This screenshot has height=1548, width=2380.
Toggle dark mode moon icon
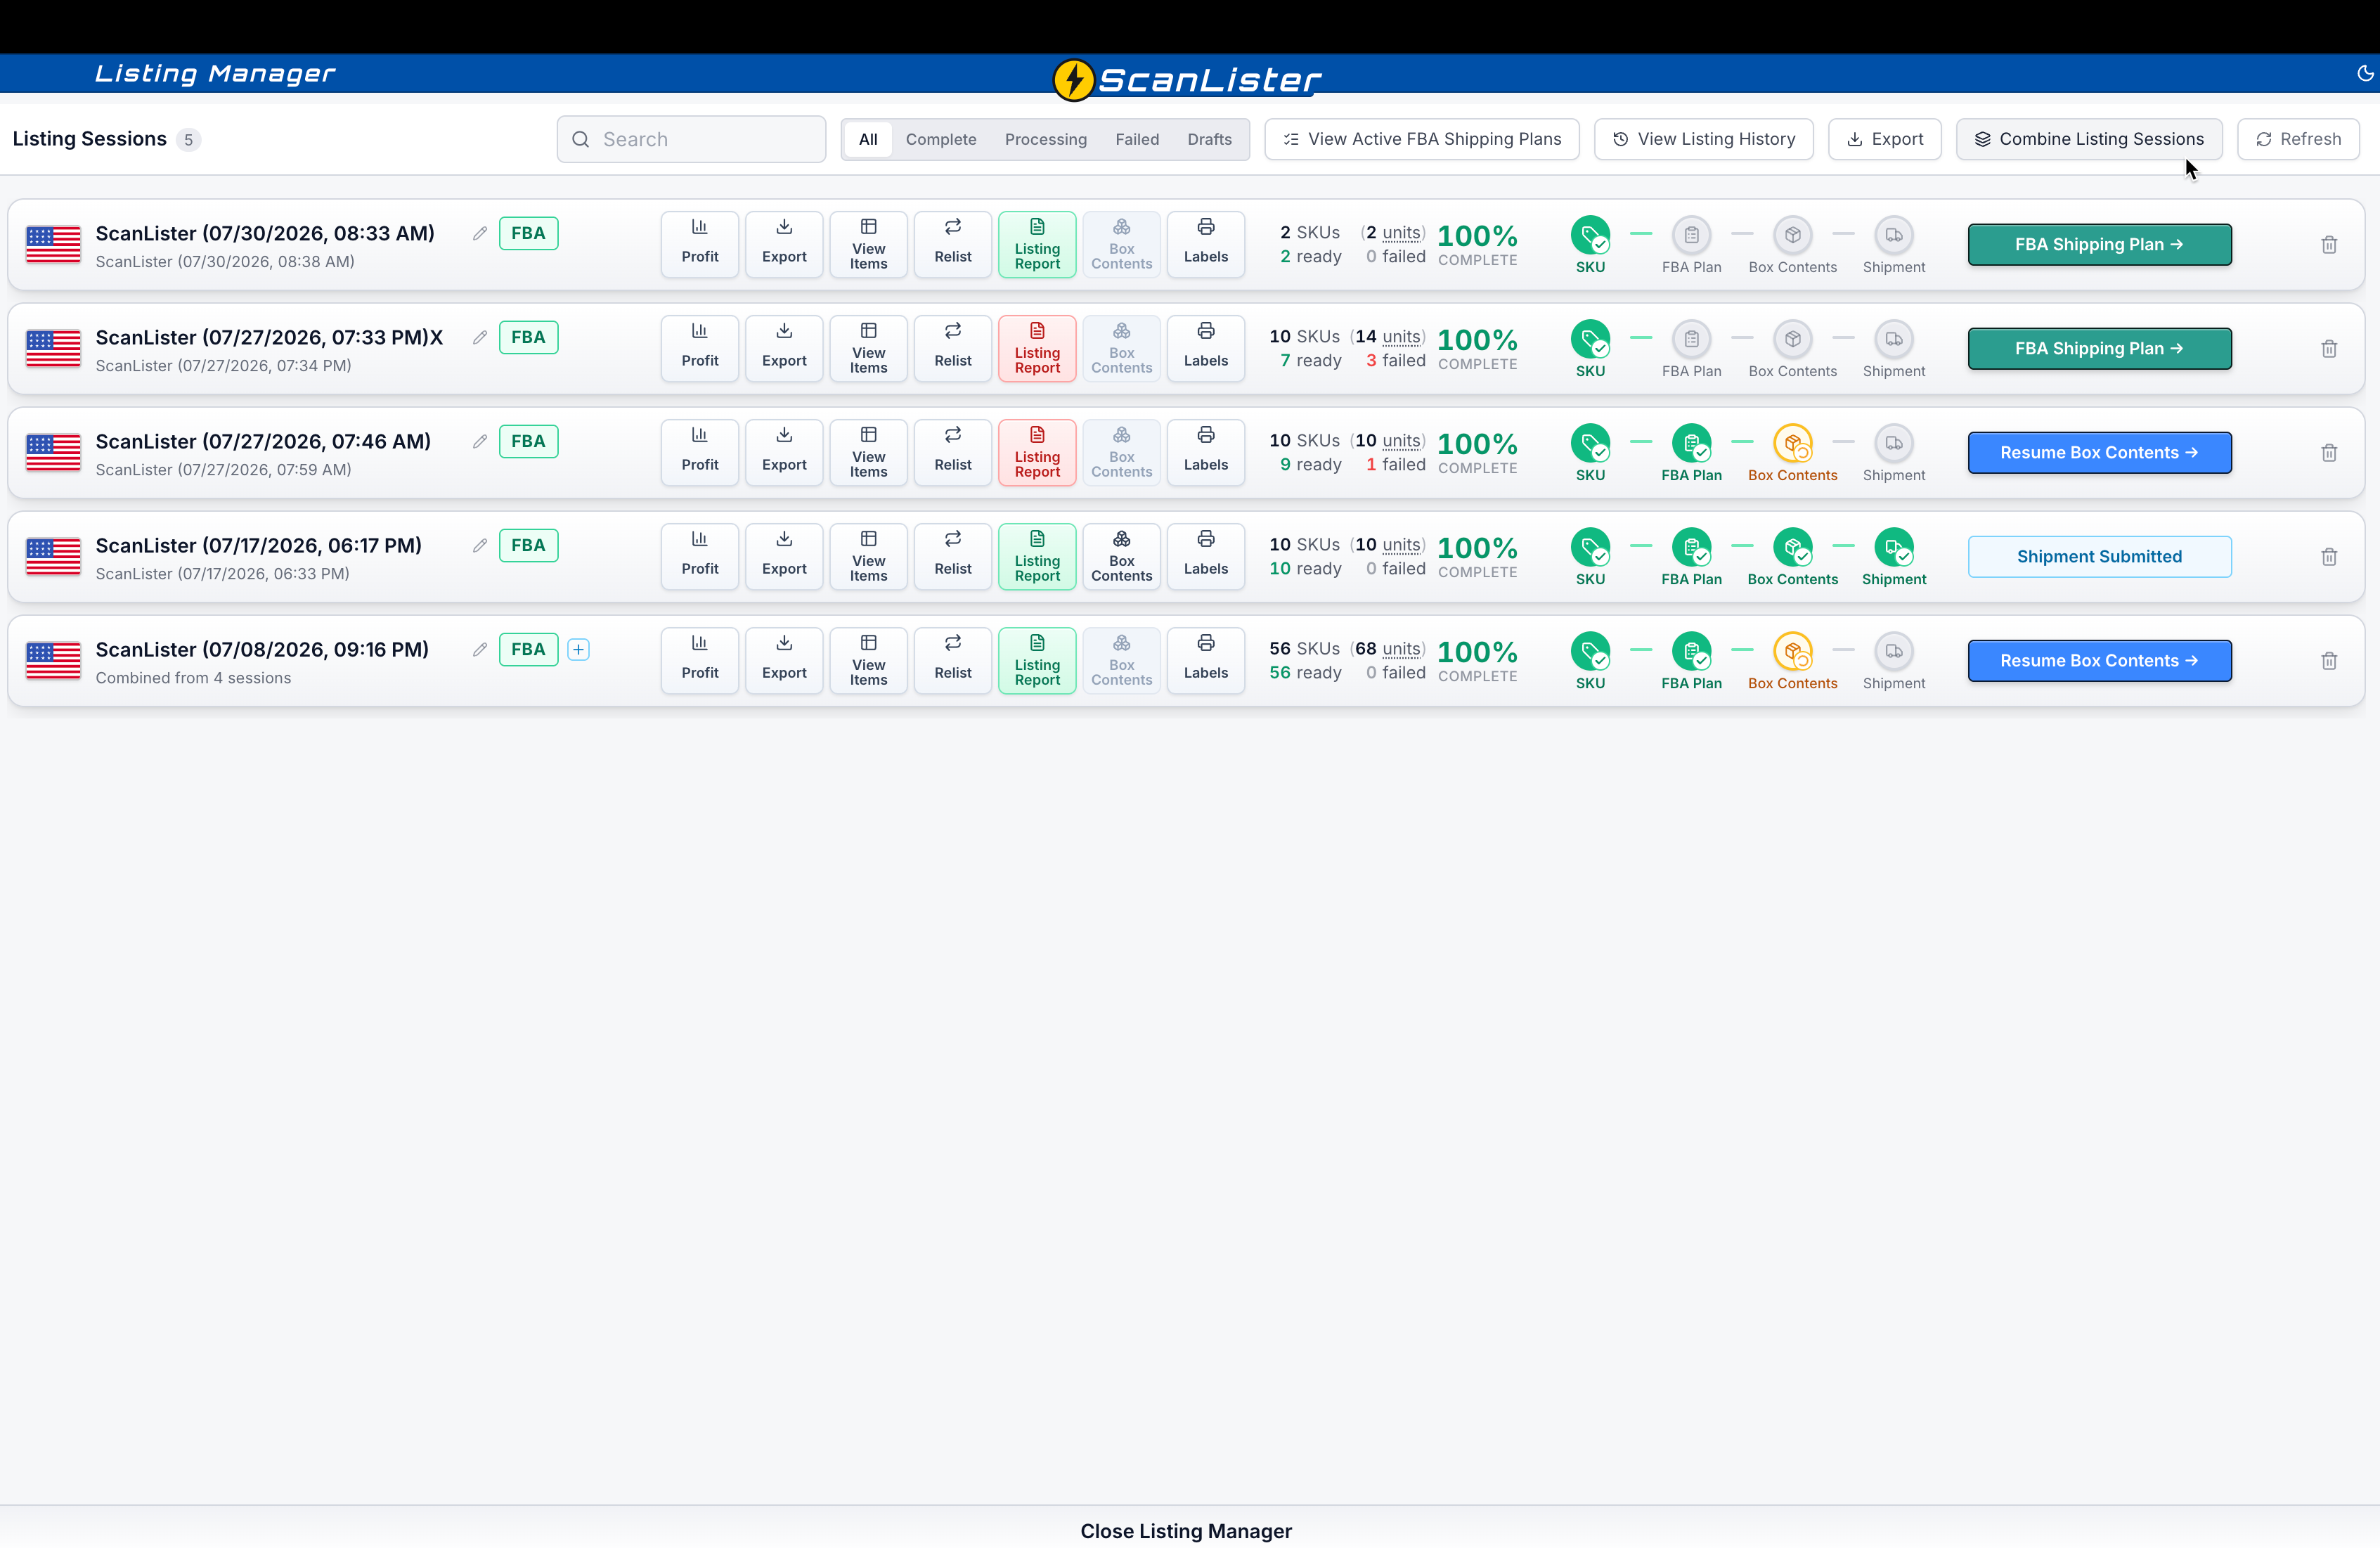(x=2365, y=73)
